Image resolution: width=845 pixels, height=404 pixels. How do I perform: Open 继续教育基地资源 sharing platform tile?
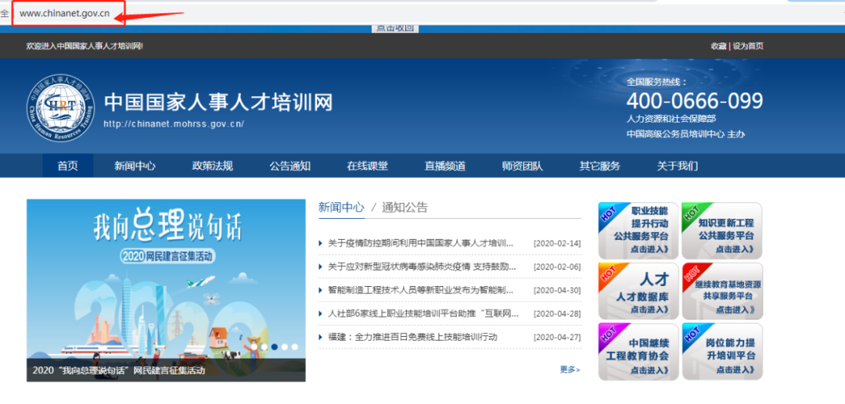[721, 291]
